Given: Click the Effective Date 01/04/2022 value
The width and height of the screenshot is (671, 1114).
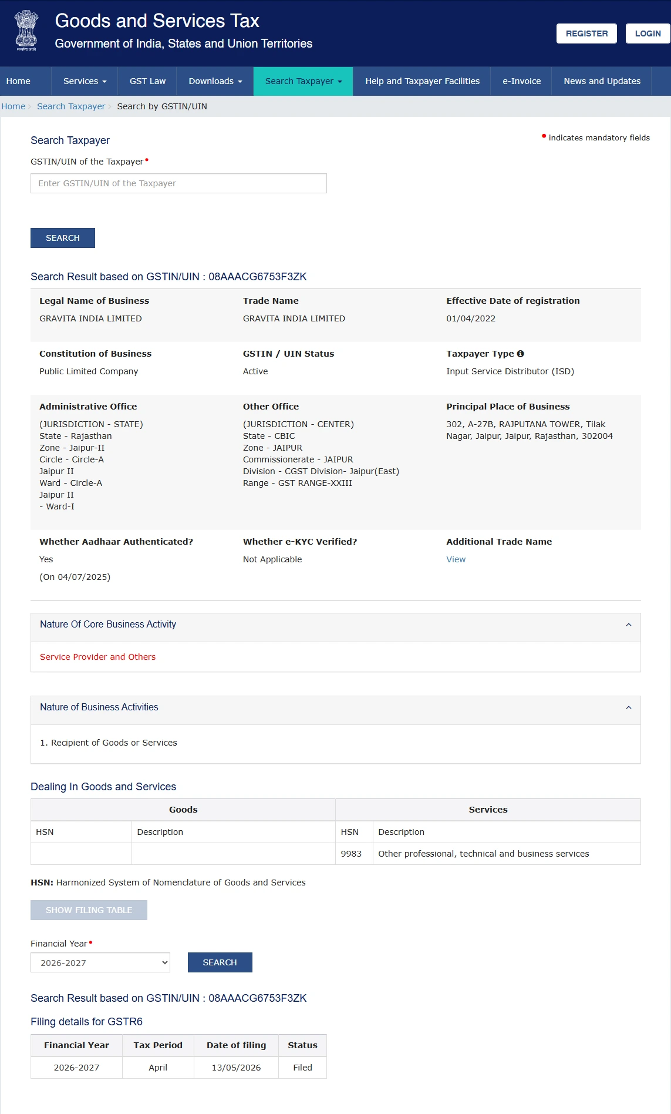Looking at the screenshot, I should [471, 318].
